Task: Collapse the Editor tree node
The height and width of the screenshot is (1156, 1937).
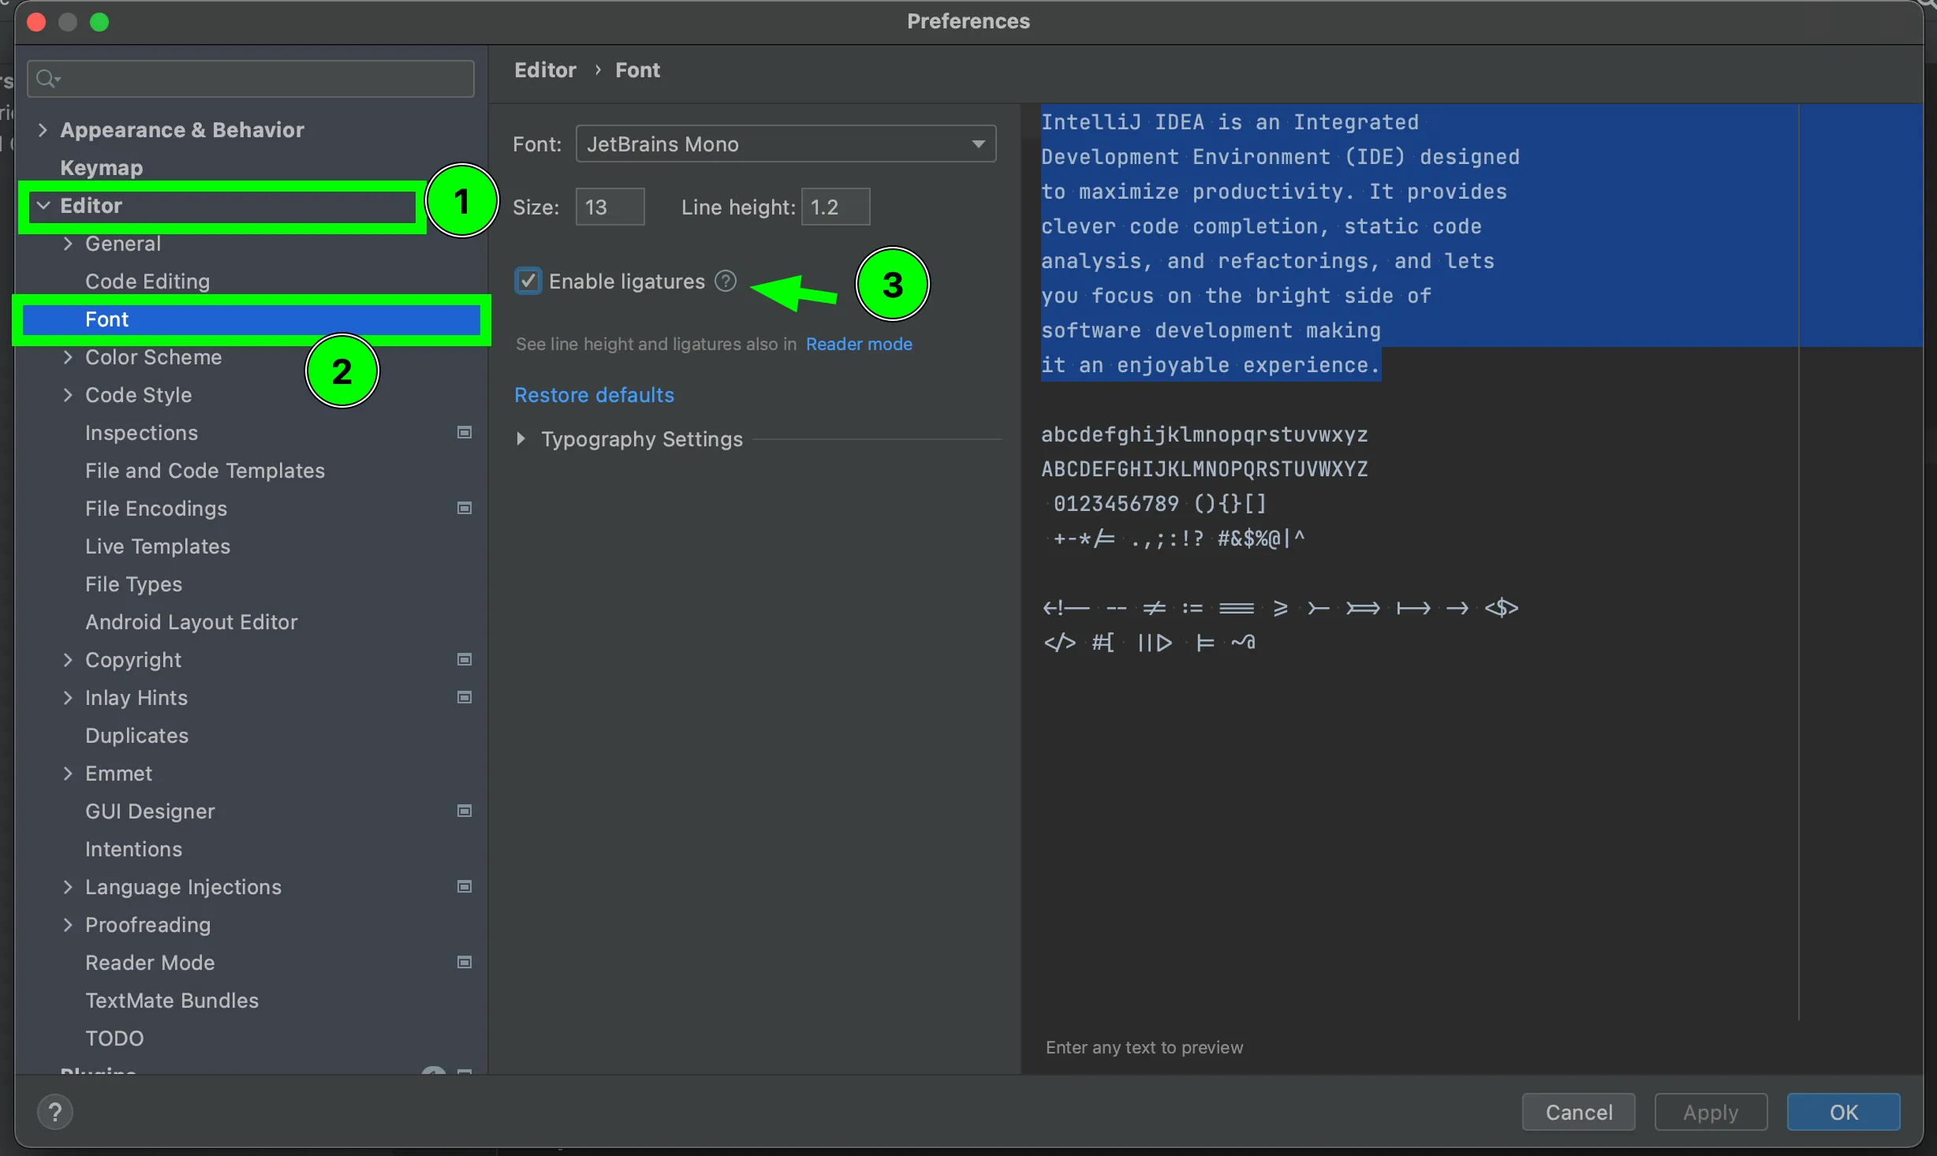Action: [x=43, y=206]
